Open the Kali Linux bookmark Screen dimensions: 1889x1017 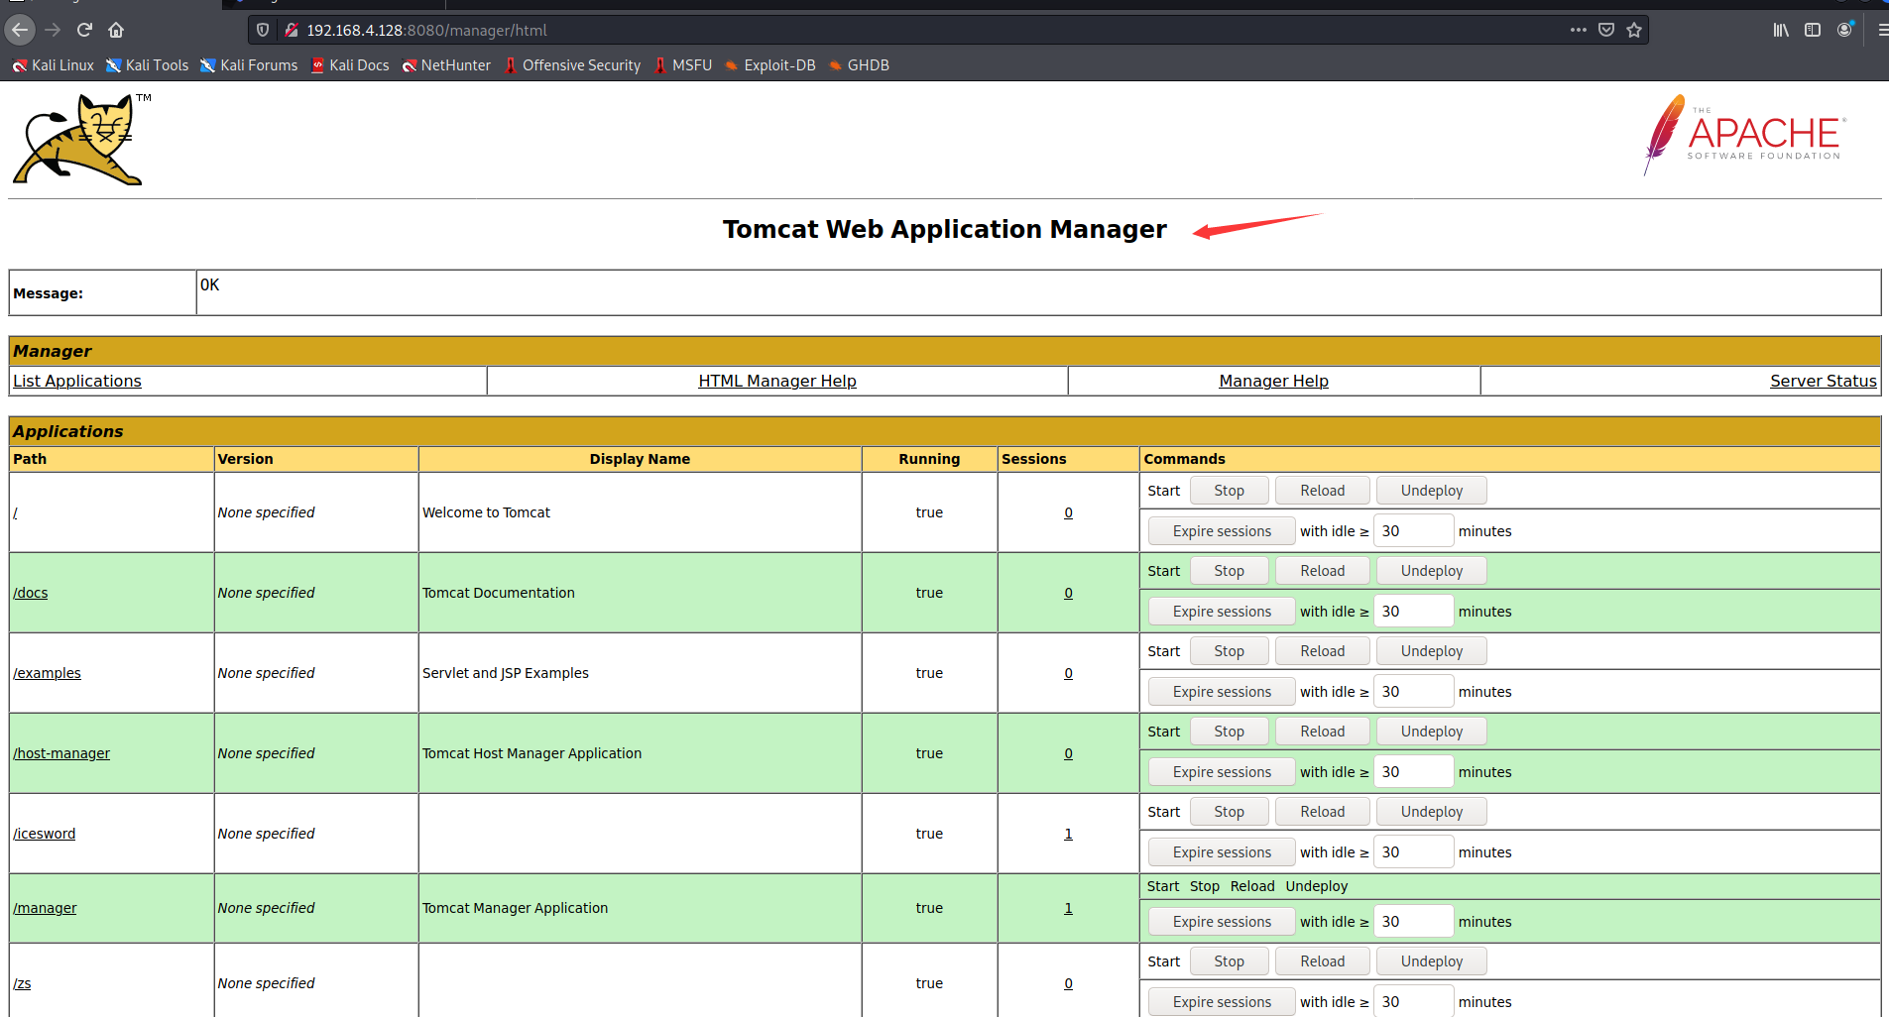53,65
